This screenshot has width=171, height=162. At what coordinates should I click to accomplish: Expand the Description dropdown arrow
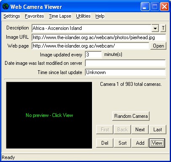pos(155,28)
